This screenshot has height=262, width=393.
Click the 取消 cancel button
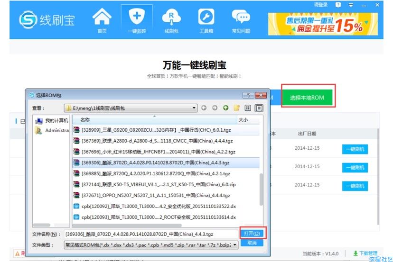(x=252, y=243)
